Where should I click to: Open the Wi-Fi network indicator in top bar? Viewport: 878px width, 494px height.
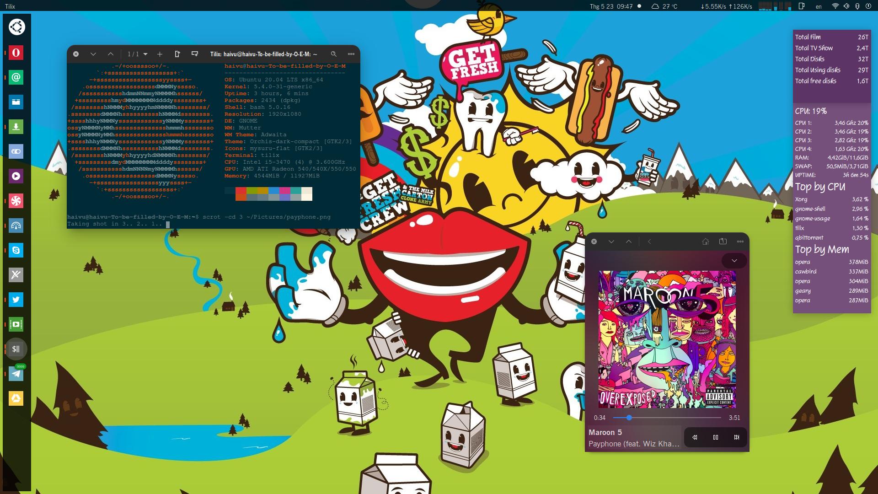tap(835, 6)
